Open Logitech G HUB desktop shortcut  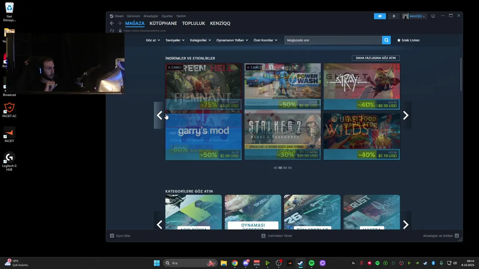(9, 161)
